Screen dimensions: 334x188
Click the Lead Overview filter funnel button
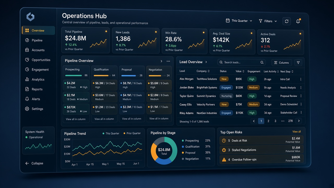click(298, 62)
